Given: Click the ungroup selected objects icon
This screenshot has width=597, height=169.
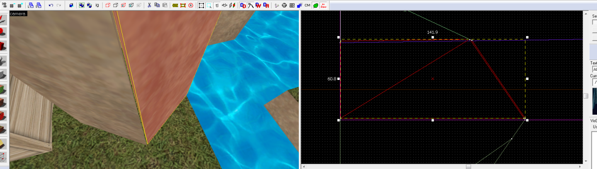Looking at the screenshot, I should pyautogui.click(x=90, y=5).
